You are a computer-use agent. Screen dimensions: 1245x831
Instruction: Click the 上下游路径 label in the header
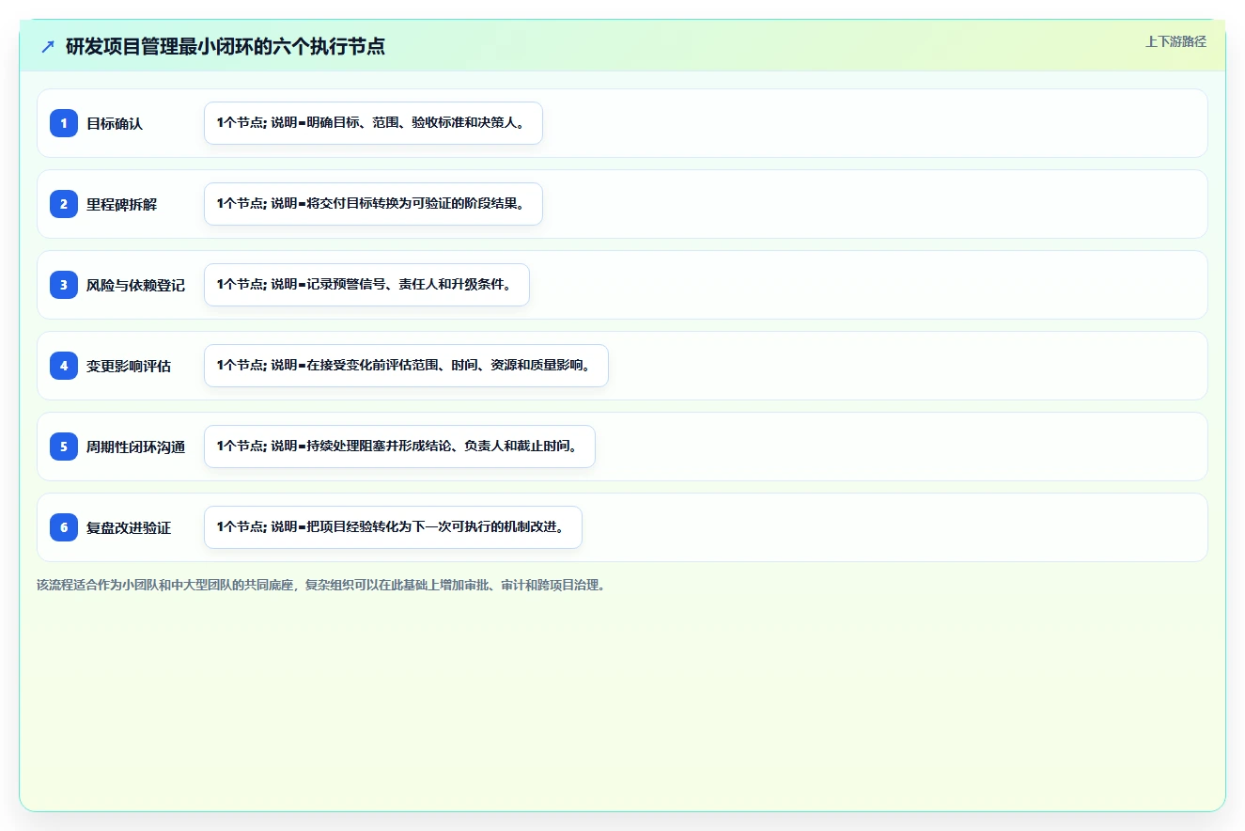pyautogui.click(x=1175, y=41)
